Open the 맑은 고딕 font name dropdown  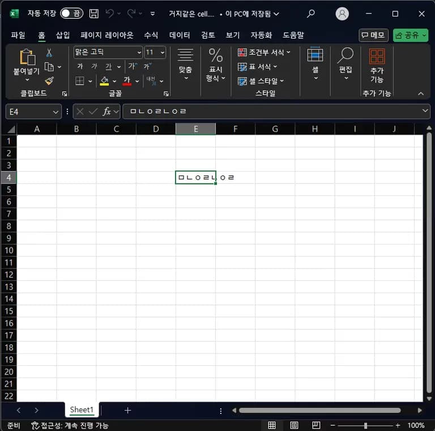coord(139,53)
